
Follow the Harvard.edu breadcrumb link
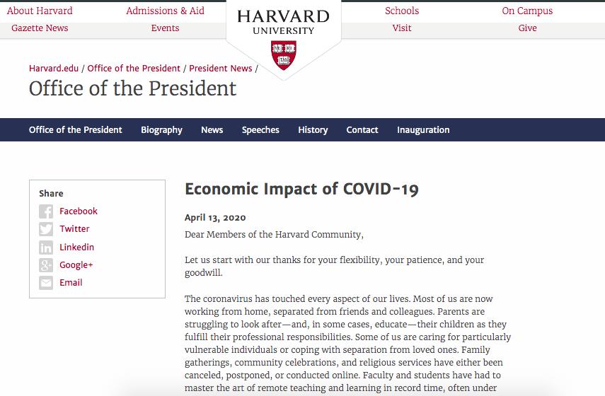tap(55, 69)
